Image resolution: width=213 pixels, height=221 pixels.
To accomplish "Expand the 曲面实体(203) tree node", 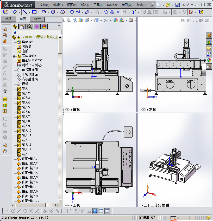I will [x=14, y=61].
